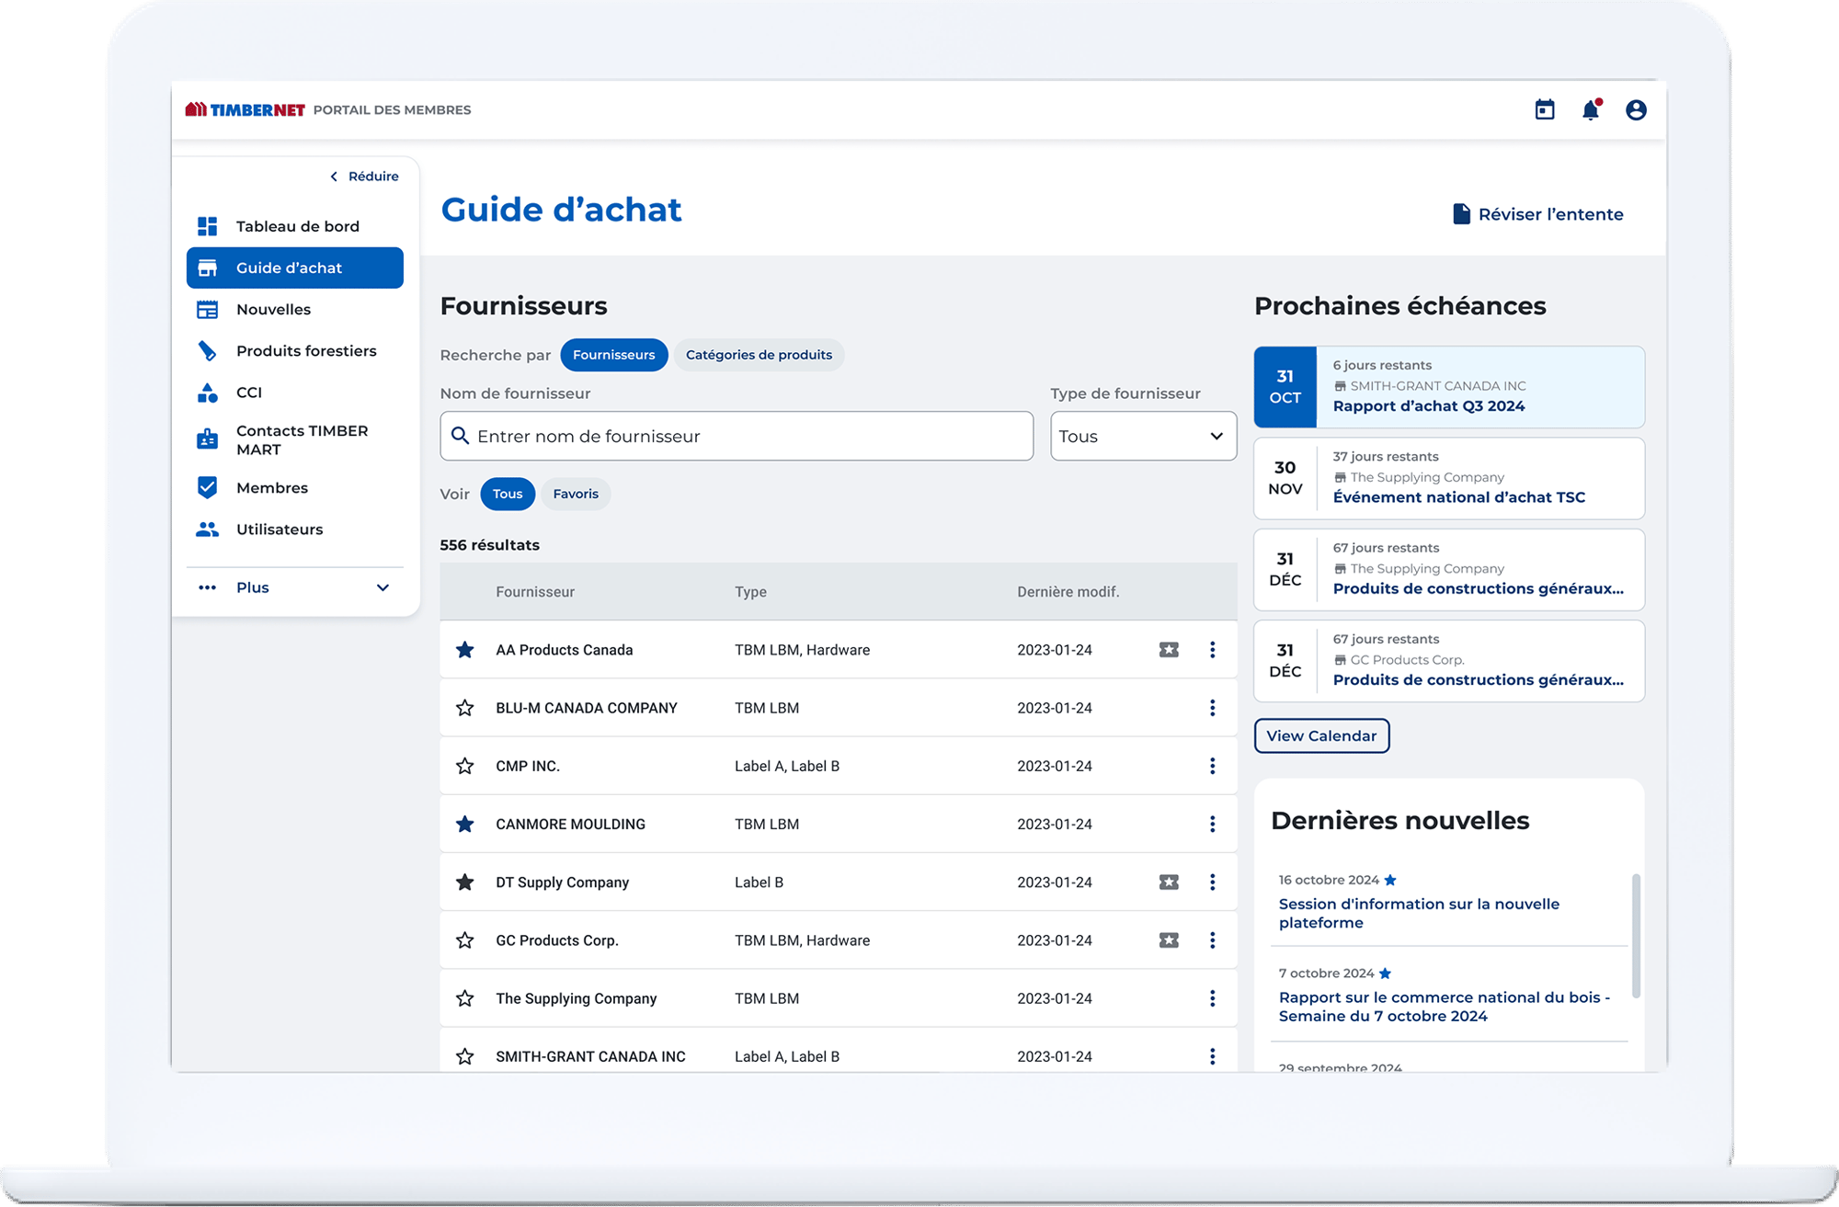Click the Contacts TIMBER MART badge icon
1839x1207 pixels.
coord(208,439)
